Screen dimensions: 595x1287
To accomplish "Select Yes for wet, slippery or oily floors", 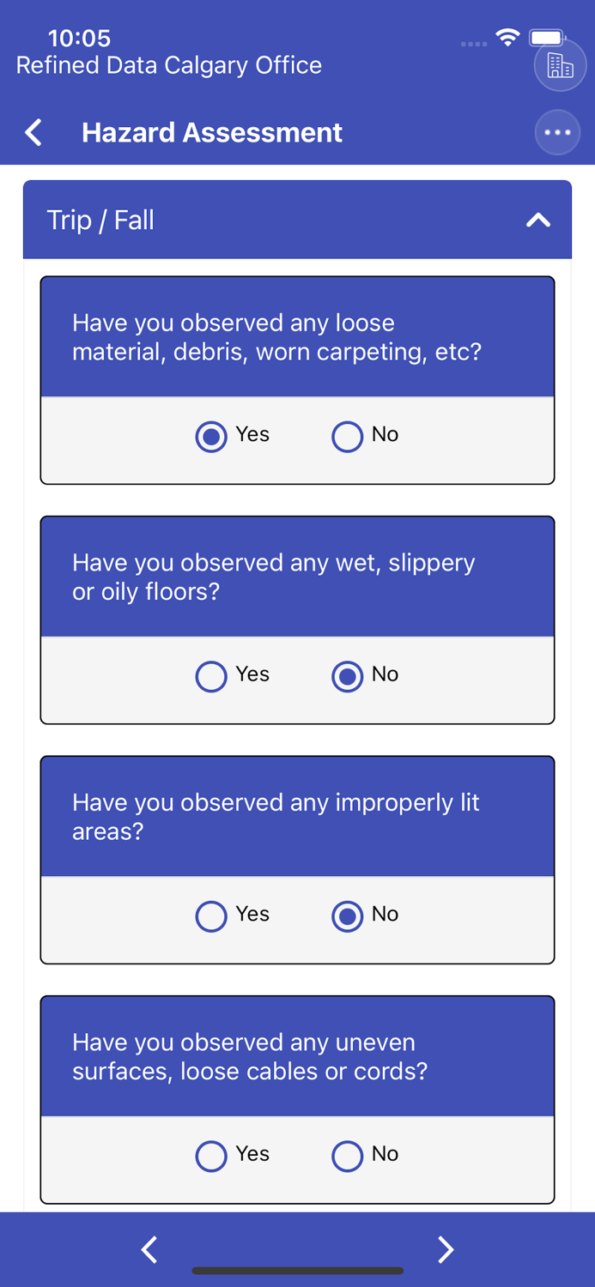I will point(211,676).
